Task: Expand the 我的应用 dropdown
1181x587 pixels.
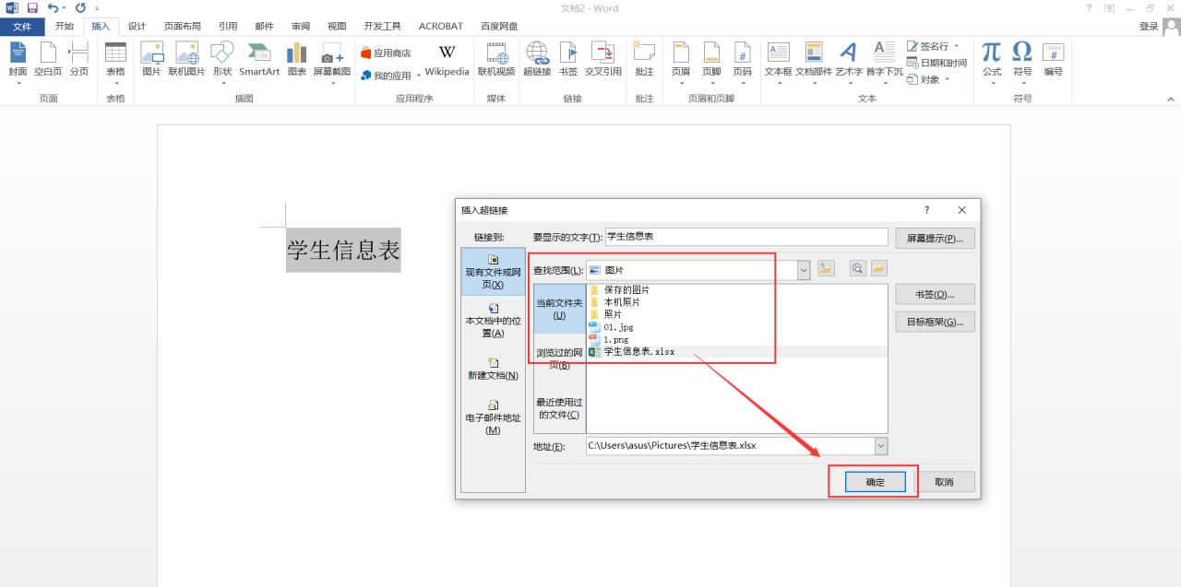Action: point(418,76)
